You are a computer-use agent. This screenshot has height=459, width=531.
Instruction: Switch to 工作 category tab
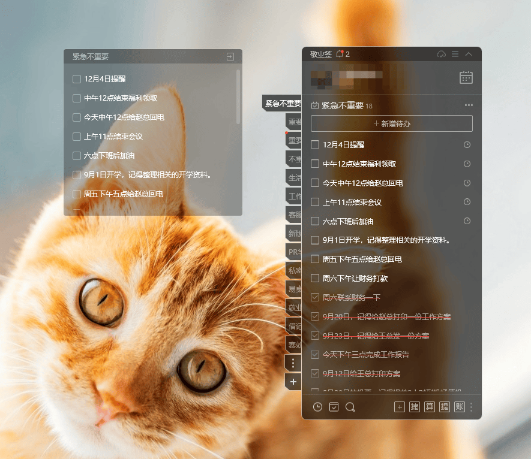[x=294, y=196]
